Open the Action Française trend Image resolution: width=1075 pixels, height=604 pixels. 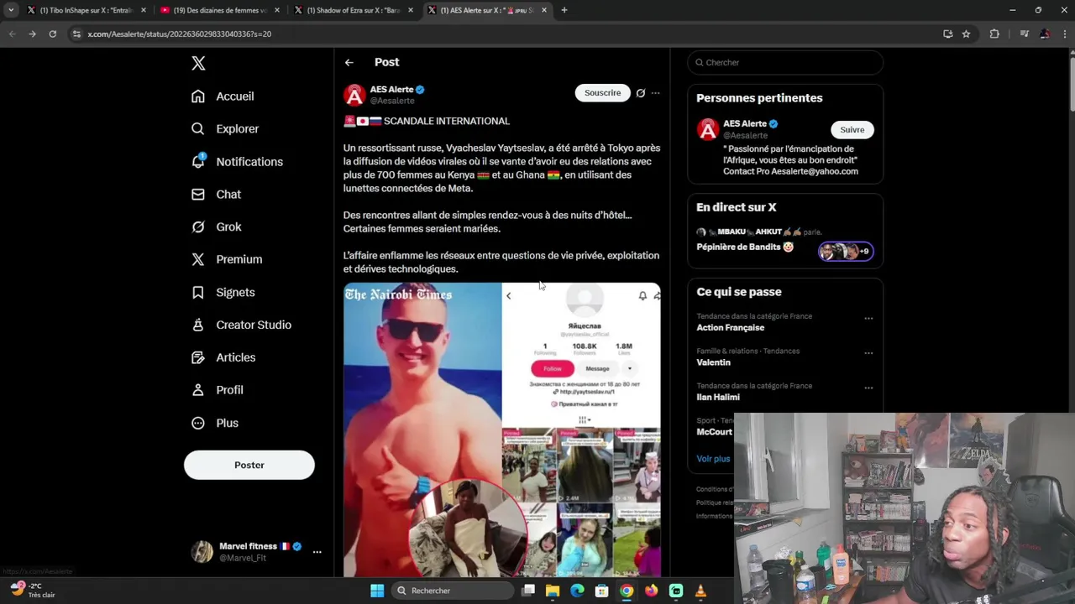[x=730, y=327]
